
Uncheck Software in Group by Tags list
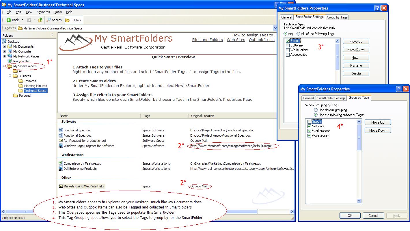click(309, 126)
